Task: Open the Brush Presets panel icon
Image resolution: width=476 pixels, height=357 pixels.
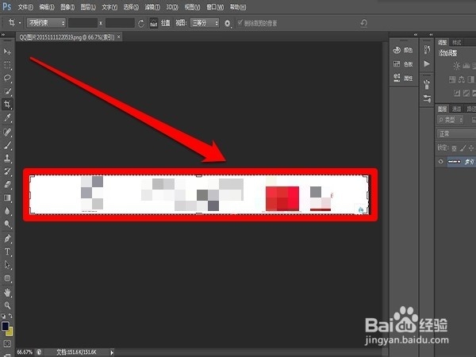Action: pyautogui.click(x=427, y=84)
